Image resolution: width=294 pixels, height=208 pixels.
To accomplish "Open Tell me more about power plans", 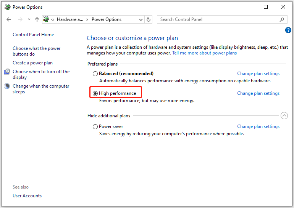I will coord(204,53).
